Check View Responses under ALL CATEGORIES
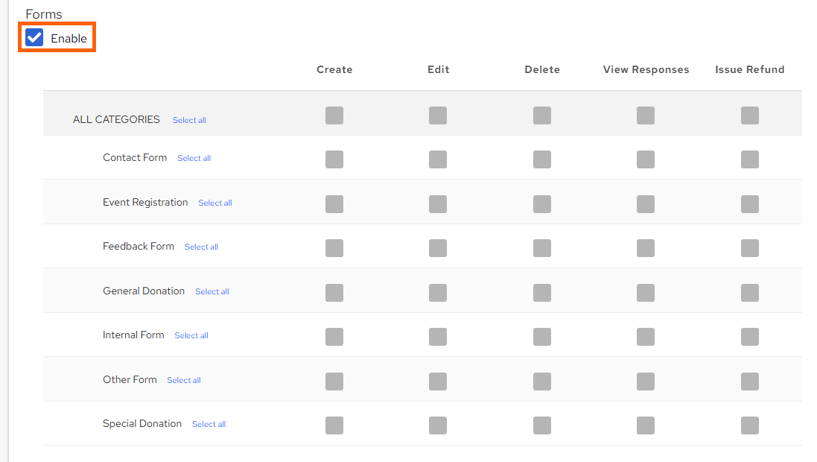 coord(645,115)
